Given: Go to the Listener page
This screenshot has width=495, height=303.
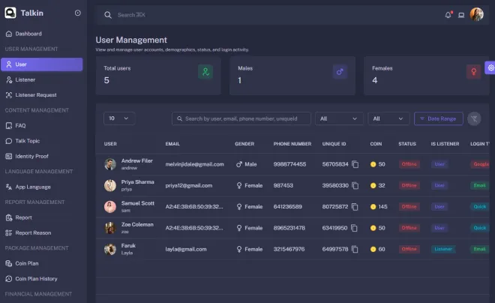Looking at the screenshot, I should [x=42, y=79].
